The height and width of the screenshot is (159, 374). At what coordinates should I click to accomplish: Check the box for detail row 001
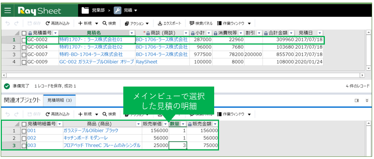[x=24, y=131]
